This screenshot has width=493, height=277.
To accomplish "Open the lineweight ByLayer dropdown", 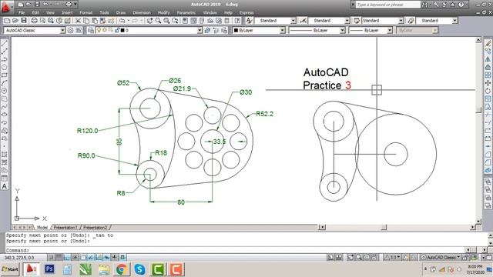I will [390, 30].
